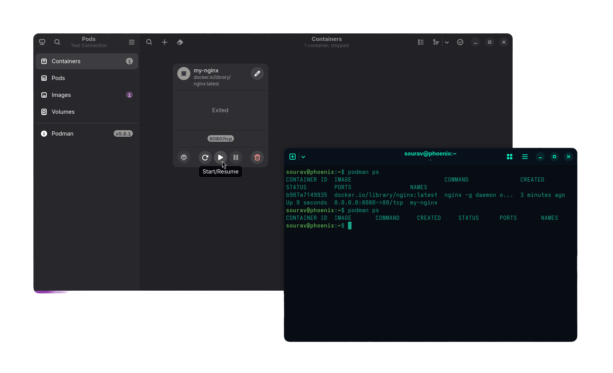Open sidebar search in Pods panel
613x373 pixels.
(57, 42)
